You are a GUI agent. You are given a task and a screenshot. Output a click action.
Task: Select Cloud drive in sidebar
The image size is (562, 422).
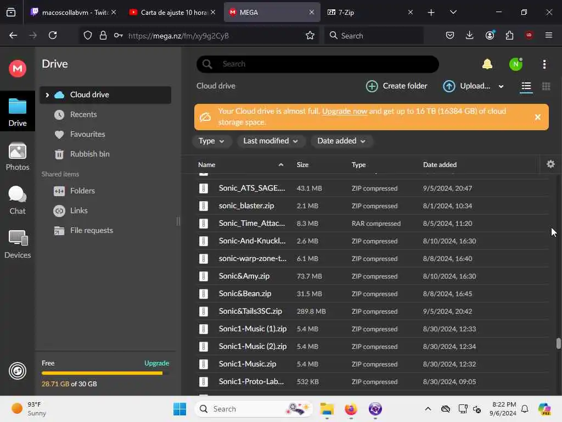point(105,95)
